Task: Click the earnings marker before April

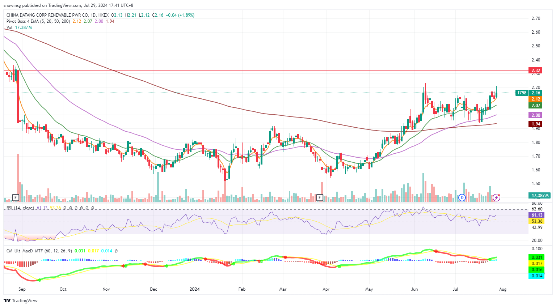Action: point(320,197)
